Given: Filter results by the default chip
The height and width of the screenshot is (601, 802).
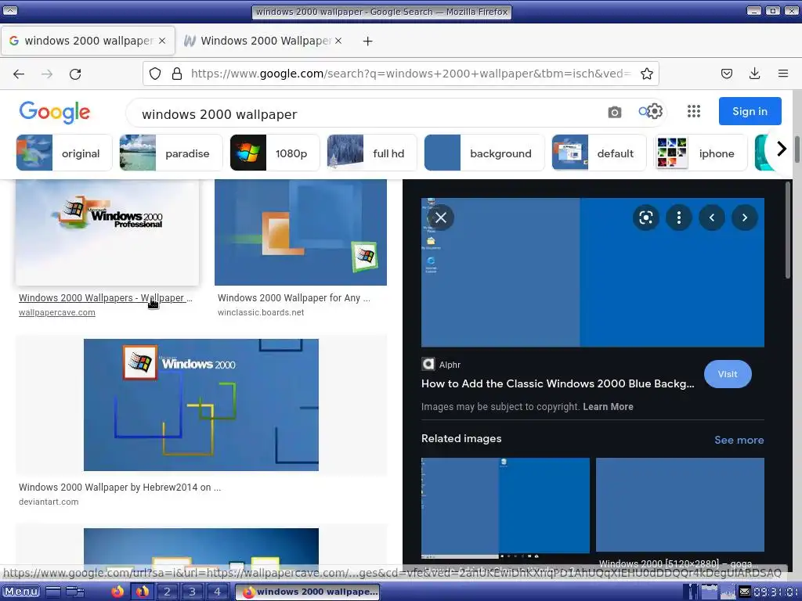Looking at the screenshot, I should click(x=599, y=153).
